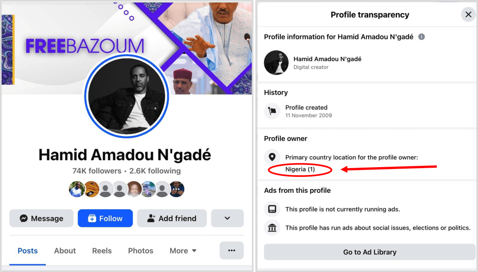
Task: Click the 74K followers link
Action: [x=97, y=171]
